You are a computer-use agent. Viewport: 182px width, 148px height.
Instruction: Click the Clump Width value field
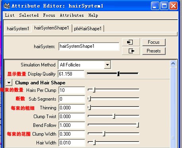72,134
